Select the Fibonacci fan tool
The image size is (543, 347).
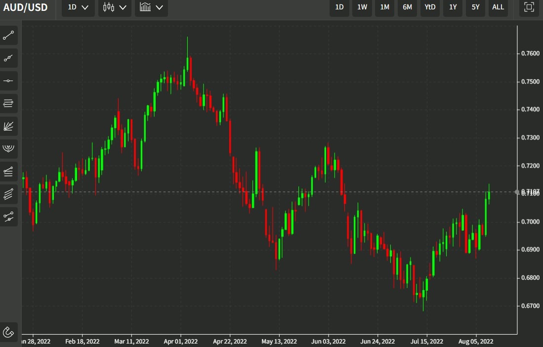click(x=8, y=126)
